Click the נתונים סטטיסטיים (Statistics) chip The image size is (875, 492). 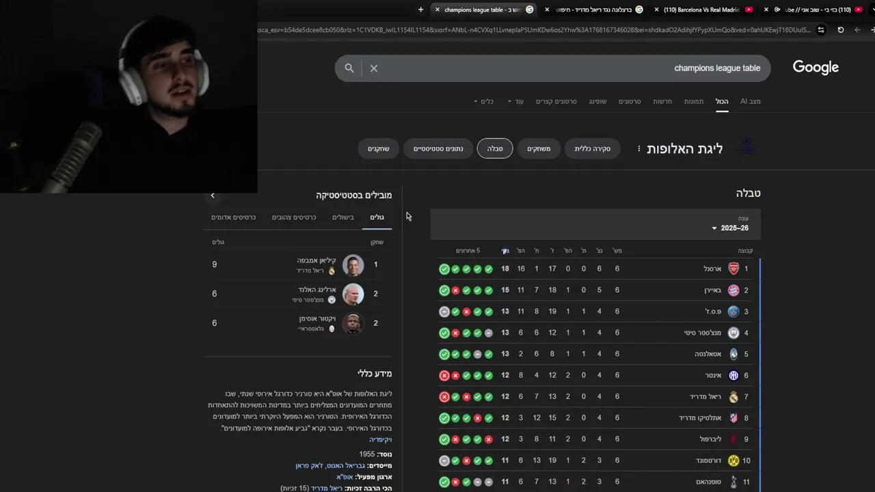coord(438,148)
